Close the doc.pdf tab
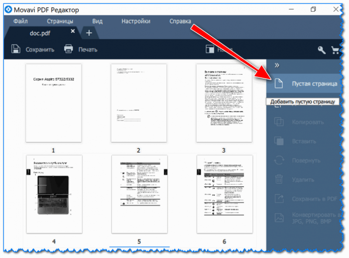The width and height of the screenshot is (349, 258). (x=73, y=31)
